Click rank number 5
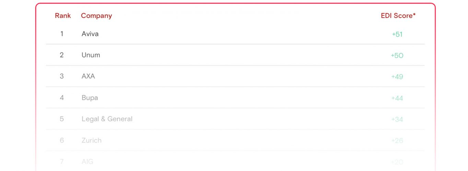 click(x=62, y=119)
